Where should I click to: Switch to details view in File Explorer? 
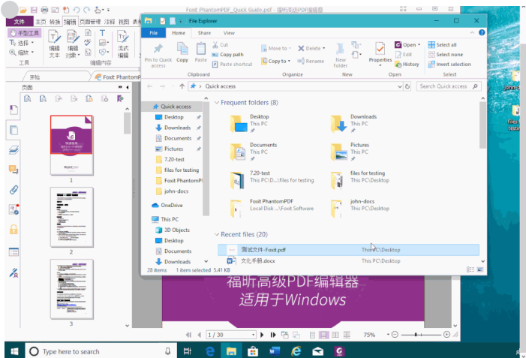(x=470, y=269)
